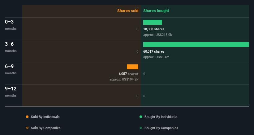Click the 3–6 months row label
This screenshot has width=254, height=135.
[11, 47]
